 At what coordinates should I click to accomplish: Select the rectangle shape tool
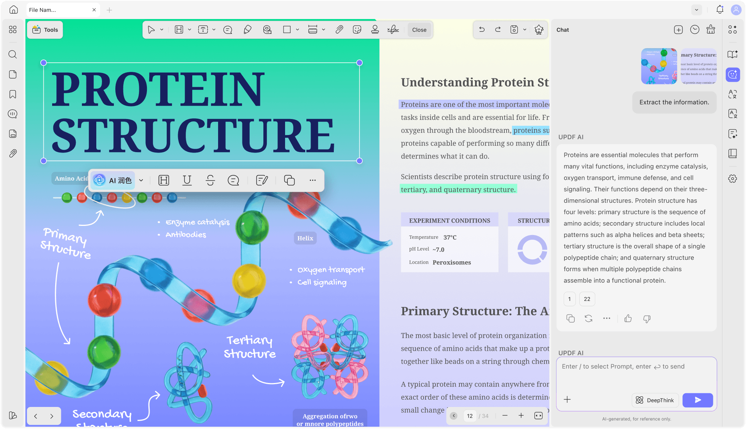287,30
